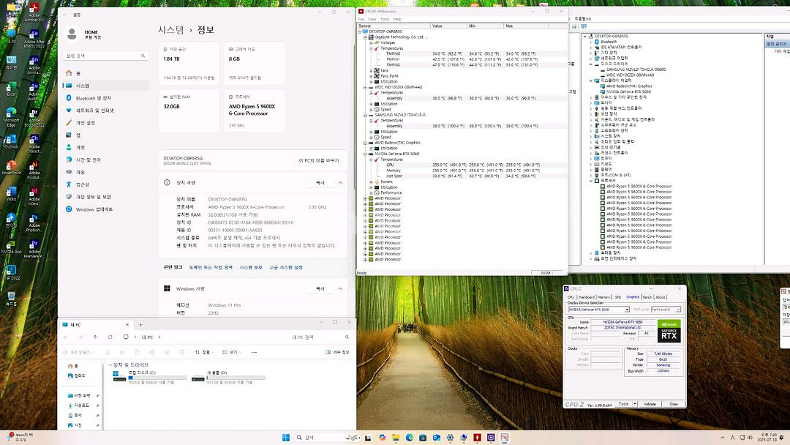Open the HWMonitor lightning icon on taskbar
Screen dimensions: 790x445
477,438
